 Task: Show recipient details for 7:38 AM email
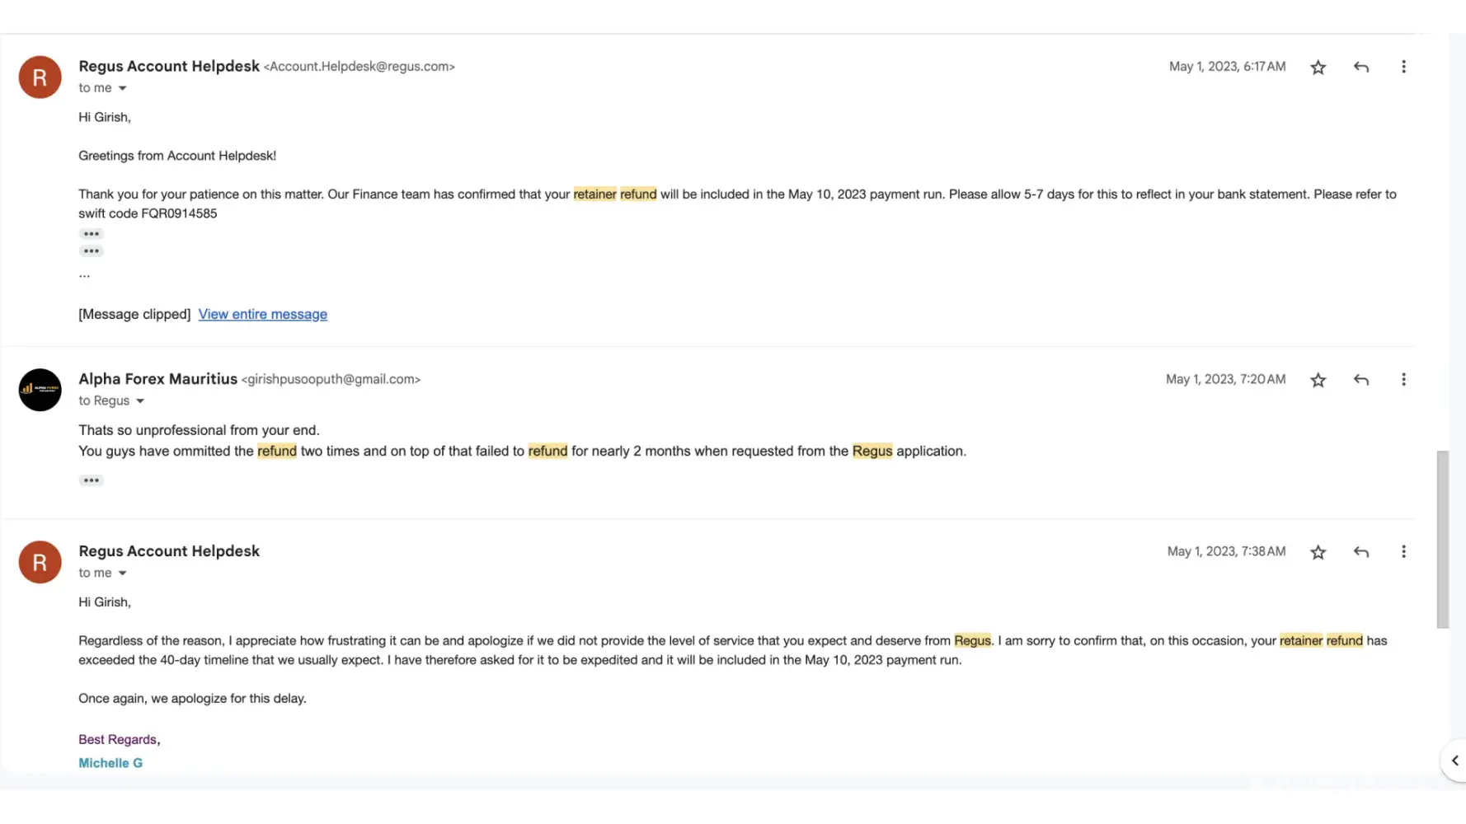122,574
